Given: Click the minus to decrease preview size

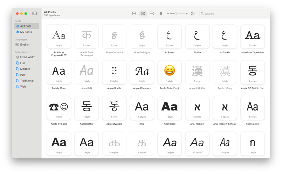Looking at the screenshot, I should pyautogui.click(x=168, y=14).
